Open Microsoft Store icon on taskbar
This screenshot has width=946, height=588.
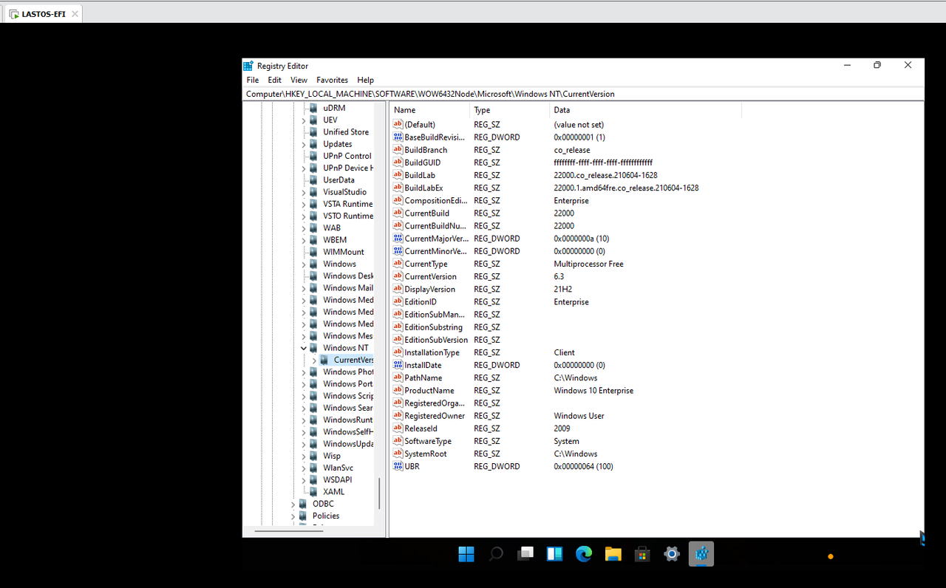click(642, 554)
